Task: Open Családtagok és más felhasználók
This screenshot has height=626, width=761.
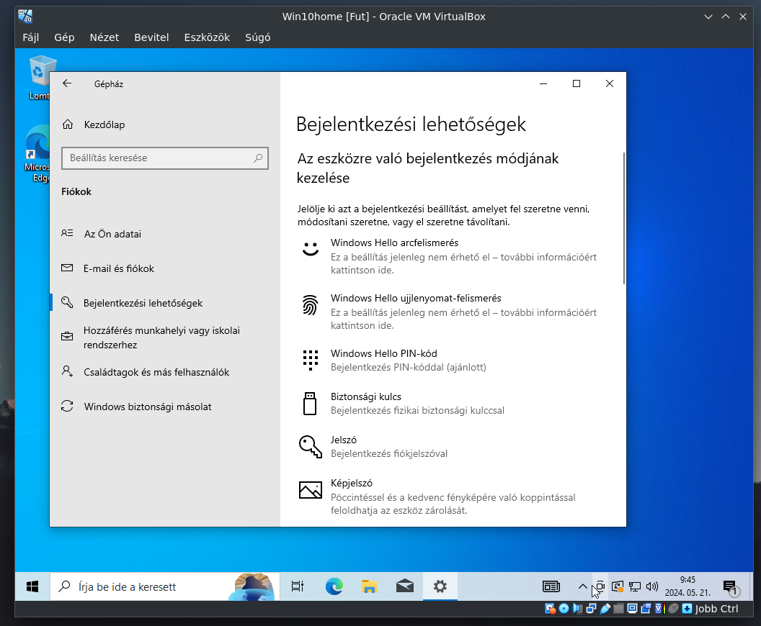Action: [x=165, y=372]
